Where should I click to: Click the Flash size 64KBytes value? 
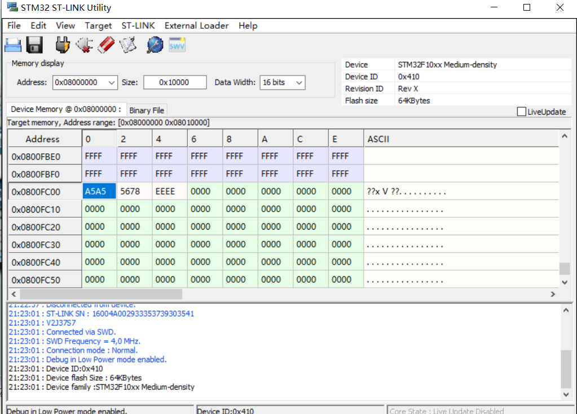(x=414, y=101)
